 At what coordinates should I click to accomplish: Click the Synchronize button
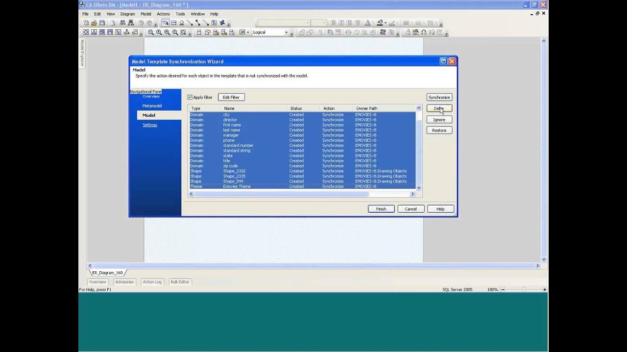pyautogui.click(x=439, y=97)
